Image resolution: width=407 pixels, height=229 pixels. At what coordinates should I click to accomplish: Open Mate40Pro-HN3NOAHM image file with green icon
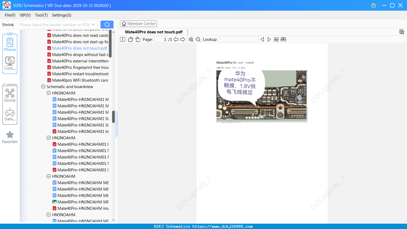[x=80, y=202]
